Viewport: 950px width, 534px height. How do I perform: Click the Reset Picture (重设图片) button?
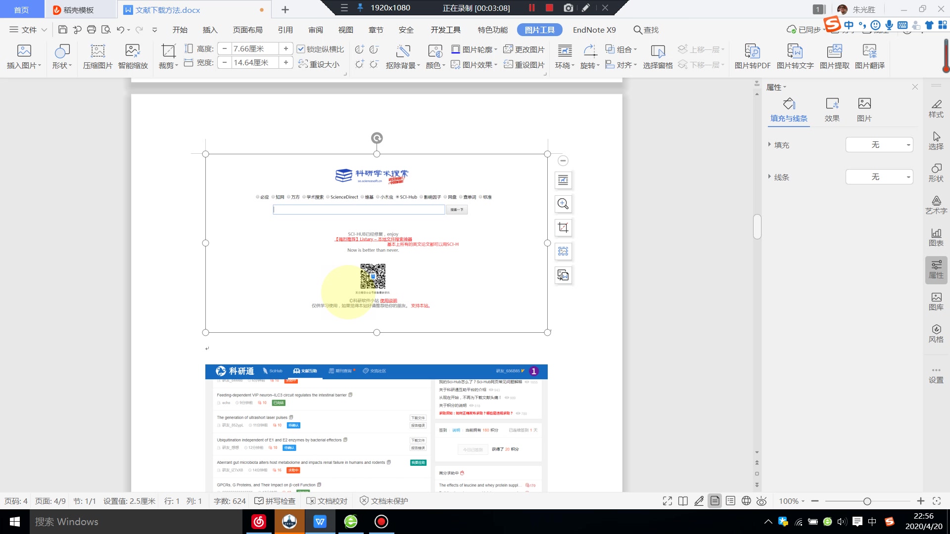524,65
